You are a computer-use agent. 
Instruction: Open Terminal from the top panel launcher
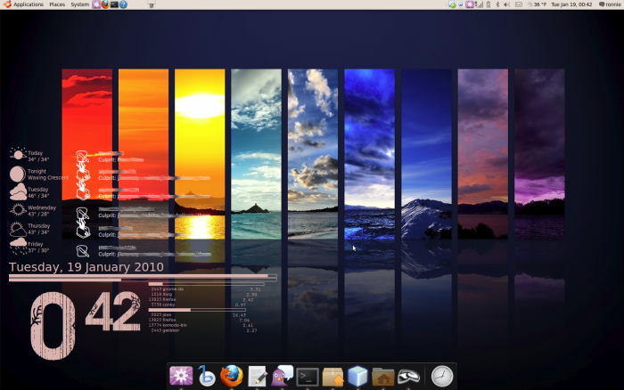click(114, 4)
